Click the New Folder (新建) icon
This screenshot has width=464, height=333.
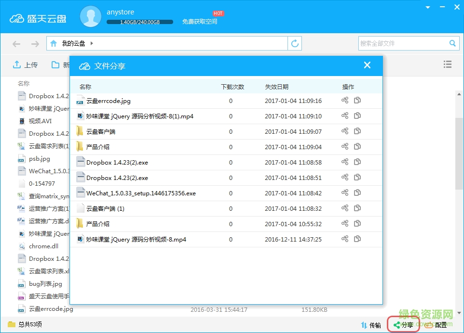pyautogui.click(x=55, y=64)
